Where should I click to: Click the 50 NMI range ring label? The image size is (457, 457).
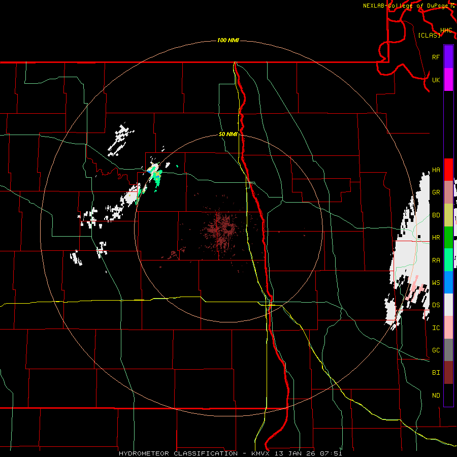pos(228,134)
